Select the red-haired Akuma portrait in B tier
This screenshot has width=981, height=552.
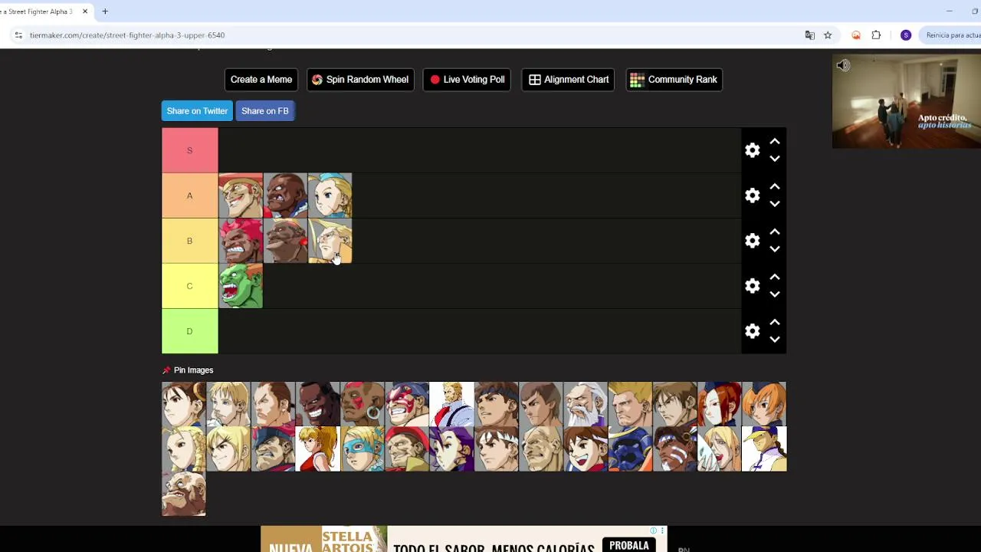point(241,241)
